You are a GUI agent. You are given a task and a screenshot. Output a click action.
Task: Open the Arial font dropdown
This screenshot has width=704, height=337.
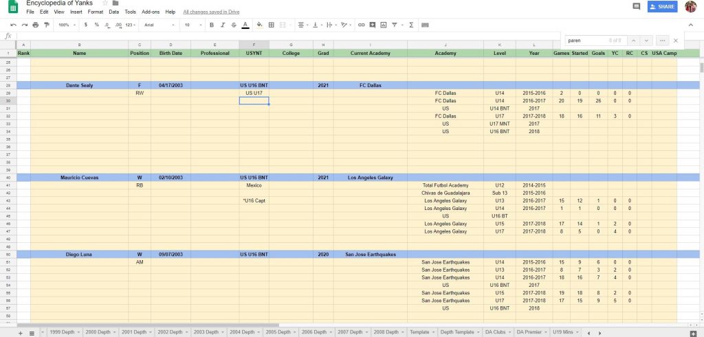tap(159, 25)
